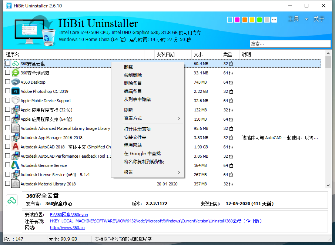The width and height of the screenshot is (335, 245).
Task: Apply the yellow color theme swatch
Action: coord(252,20)
